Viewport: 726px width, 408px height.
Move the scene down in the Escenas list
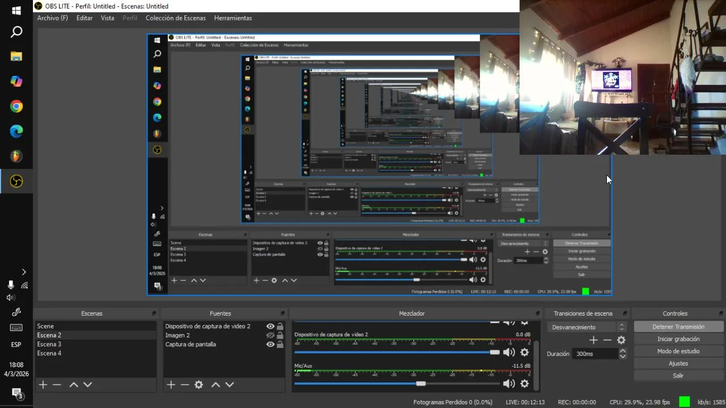tap(87, 385)
